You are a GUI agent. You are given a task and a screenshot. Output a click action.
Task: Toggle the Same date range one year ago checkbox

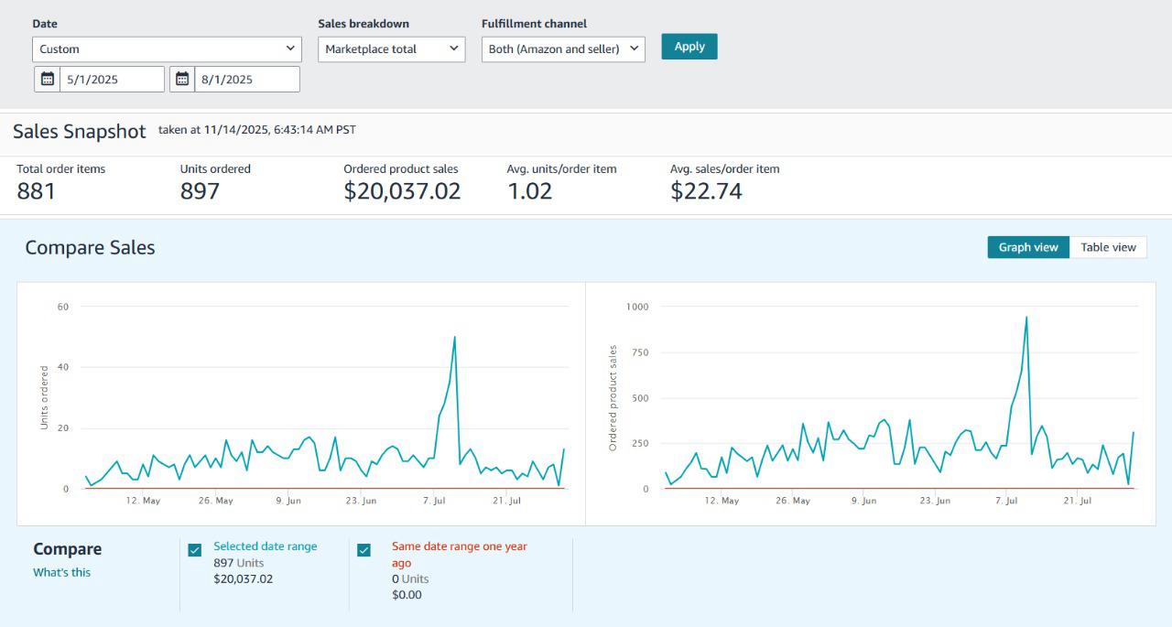(364, 550)
